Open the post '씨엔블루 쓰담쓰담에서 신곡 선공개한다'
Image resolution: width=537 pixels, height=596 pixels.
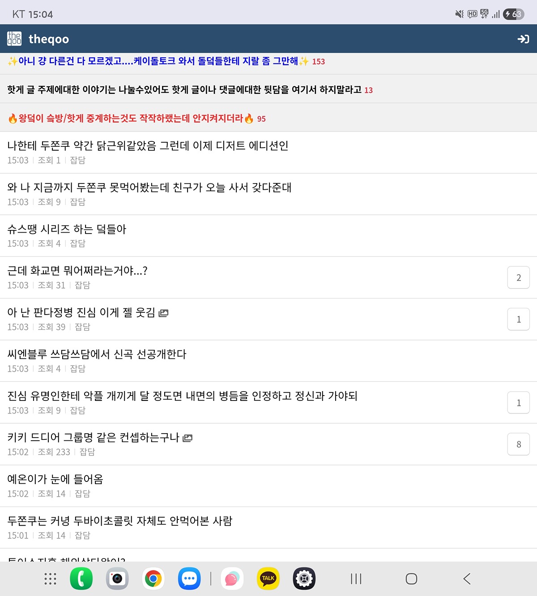97,354
